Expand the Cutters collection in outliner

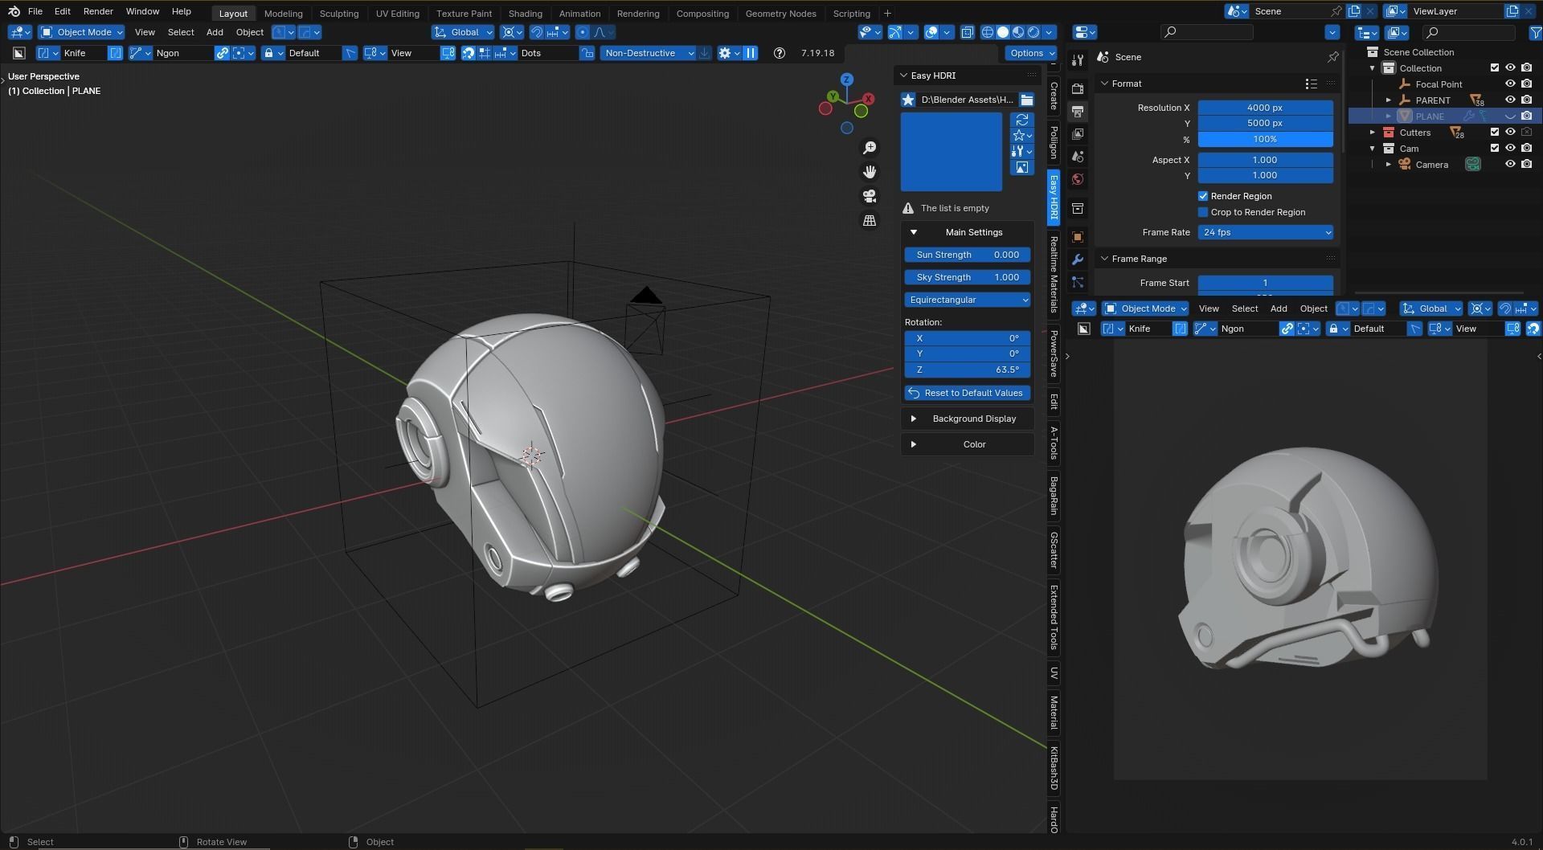tap(1373, 133)
